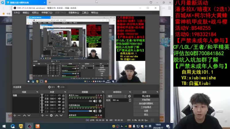Pop out the 场景 dock panel

37,92
